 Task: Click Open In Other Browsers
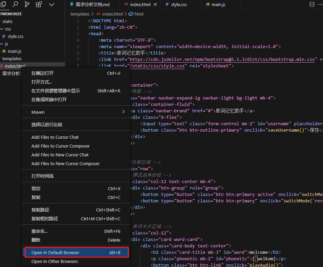click(76, 262)
